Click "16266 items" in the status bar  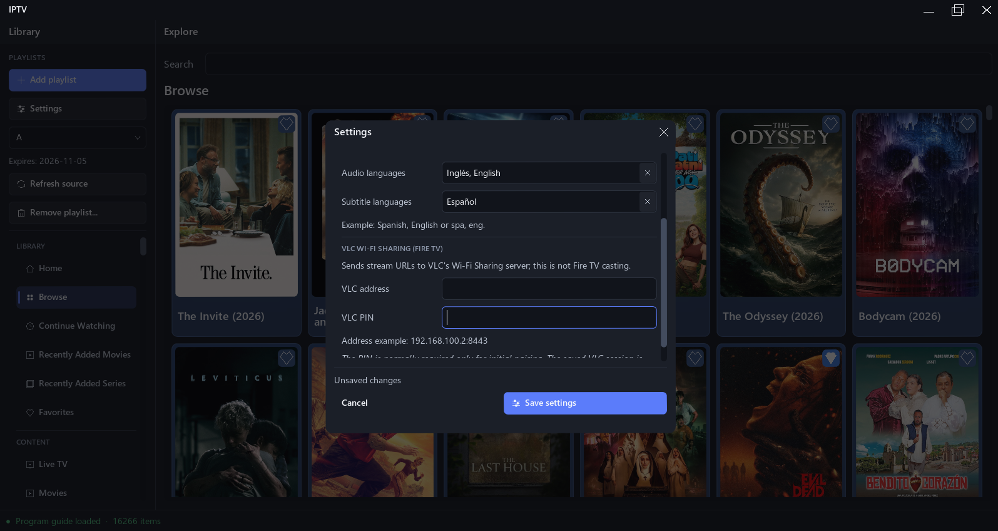[137, 521]
